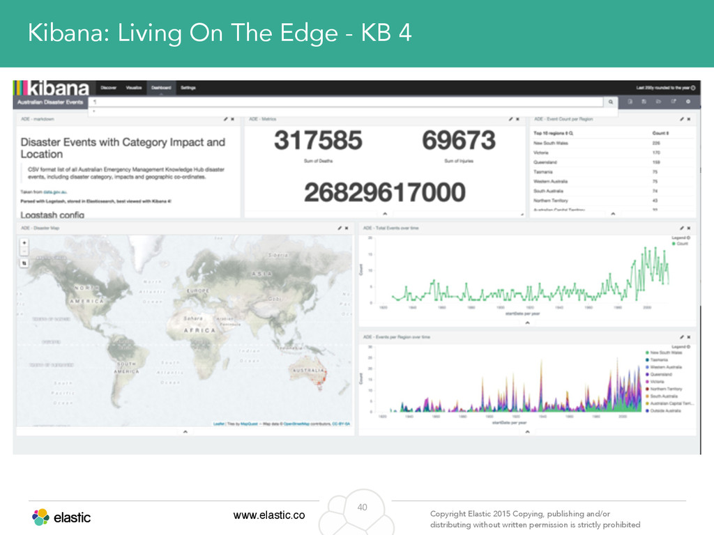Click the green Count legend swatch
The image size is (714, 535).
pyautogui.click(x=674, y=244)
